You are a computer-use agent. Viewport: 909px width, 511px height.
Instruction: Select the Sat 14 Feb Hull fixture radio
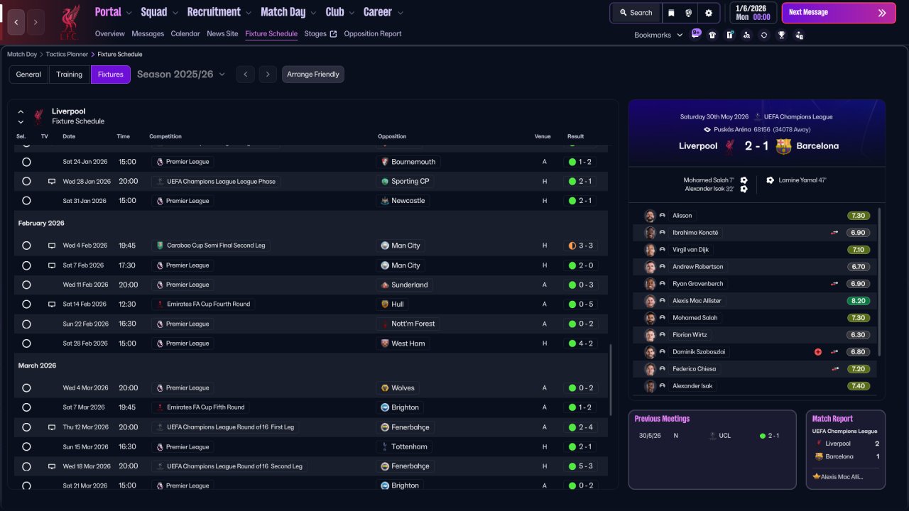click(26, 304)
